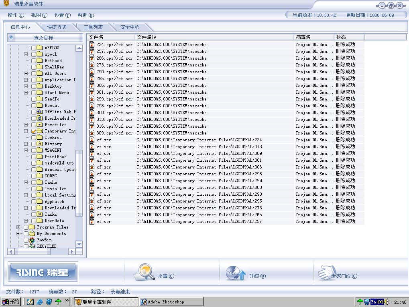Check the UserData folder checkbox
Viewport: 409px width, 307px height.
(34, 221)
